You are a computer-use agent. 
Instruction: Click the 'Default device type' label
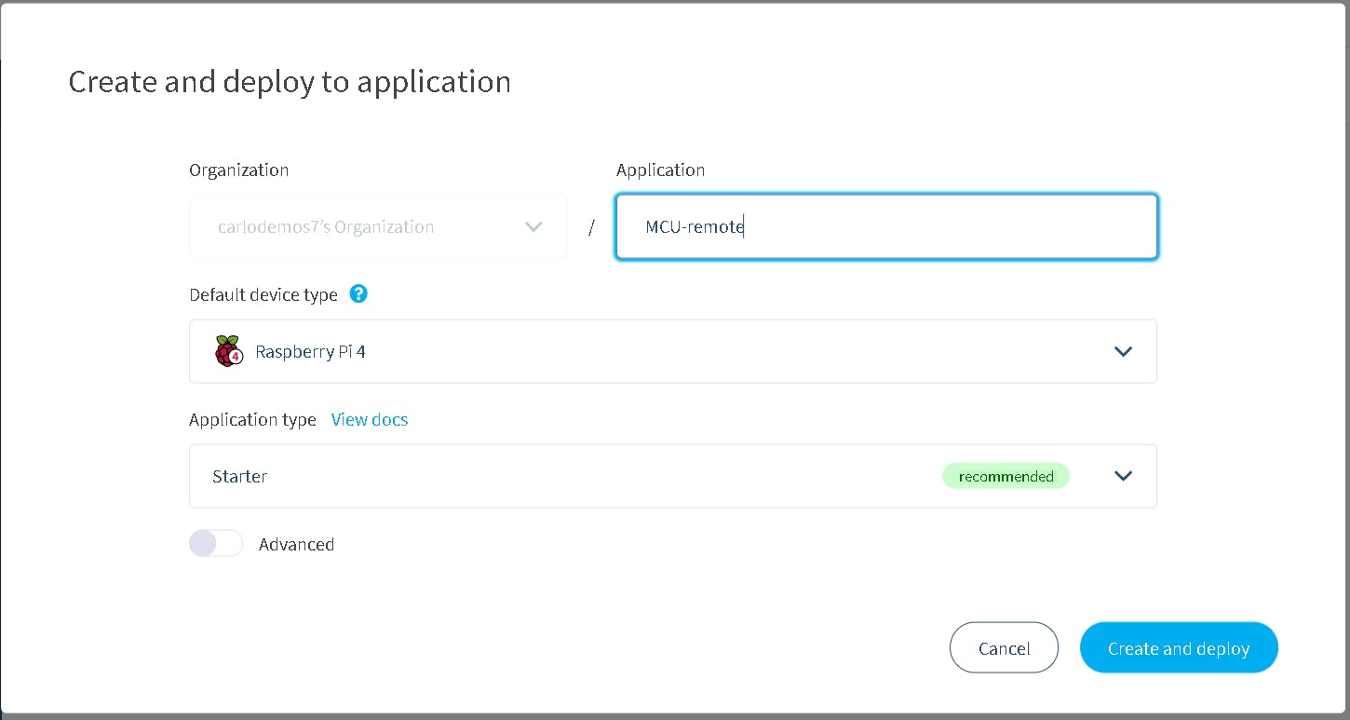(x=263, y=294)
